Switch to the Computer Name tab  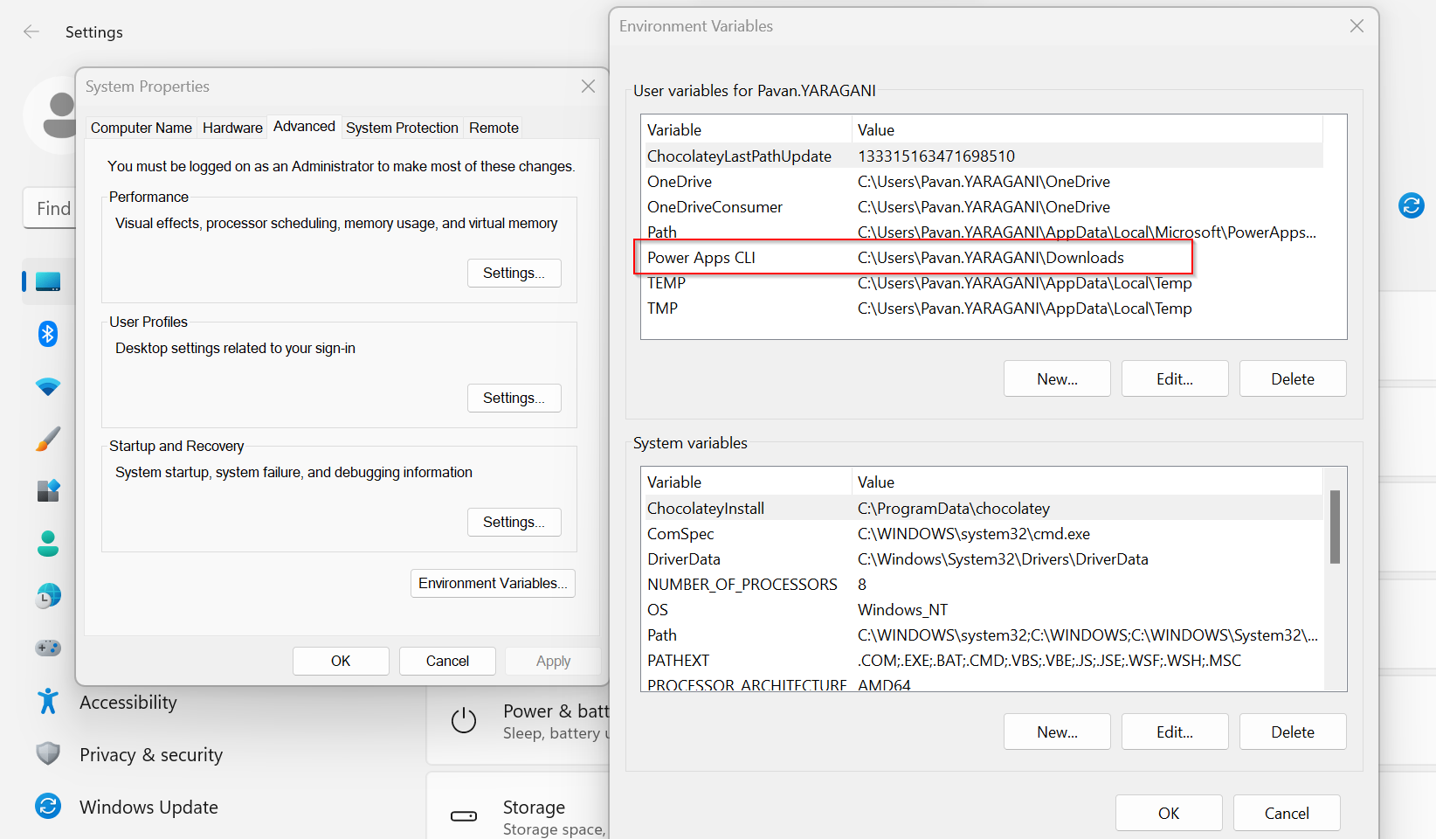142,128
